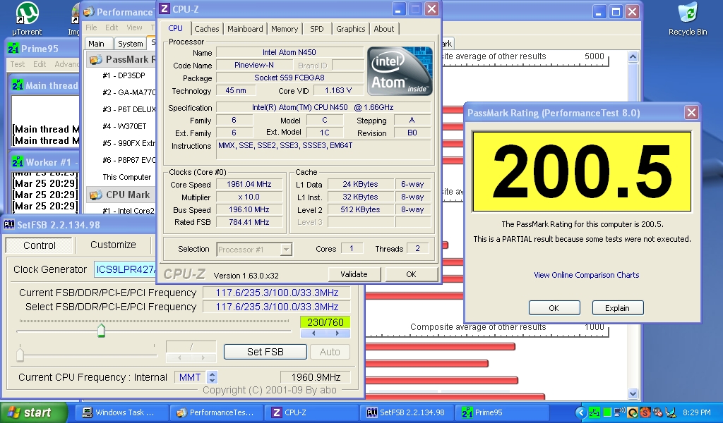Click the black ring with green check tray icon
Screen dimensions: 723x423
[633, 412]
